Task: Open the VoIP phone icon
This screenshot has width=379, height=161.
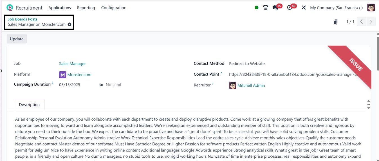Action: [x=265, y=8]
